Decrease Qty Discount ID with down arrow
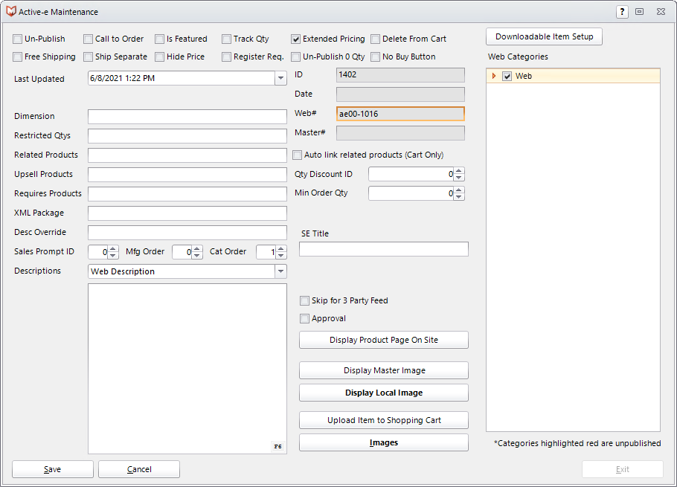This screenshot has width=677, height=487. pyautogui.click(x=459, y=178)
